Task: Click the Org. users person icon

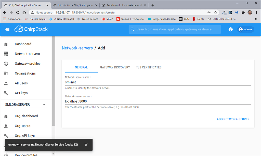Action: pyautogui.click(x=6, y=126)
